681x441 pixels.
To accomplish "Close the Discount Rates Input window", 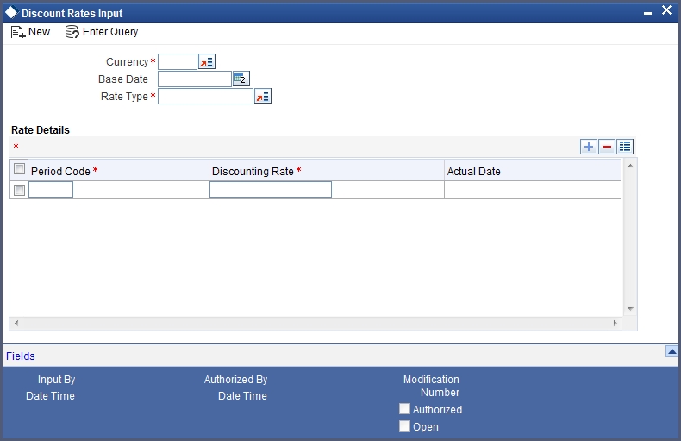I will (666, 10).
